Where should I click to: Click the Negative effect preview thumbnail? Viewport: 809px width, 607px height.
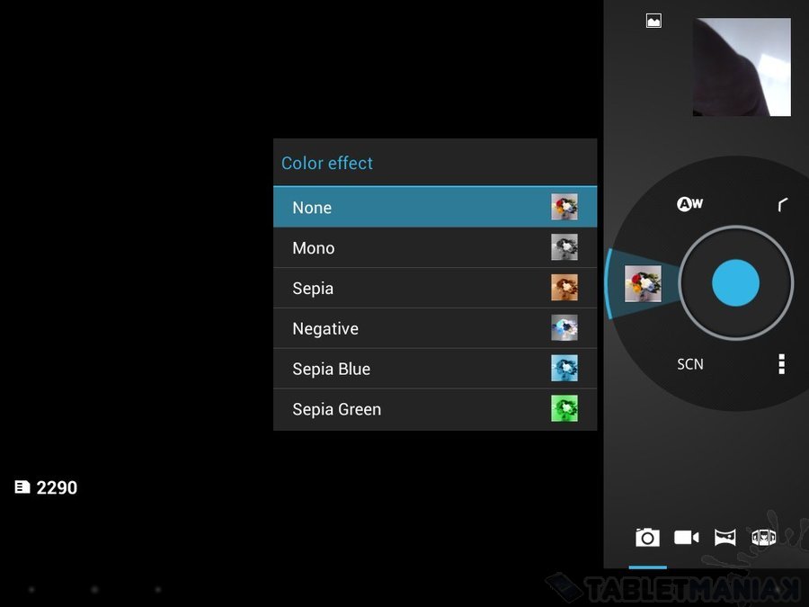click(x=565, y=327)
